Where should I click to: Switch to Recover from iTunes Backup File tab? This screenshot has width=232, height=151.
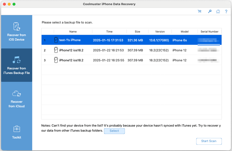tap(17, 65)
